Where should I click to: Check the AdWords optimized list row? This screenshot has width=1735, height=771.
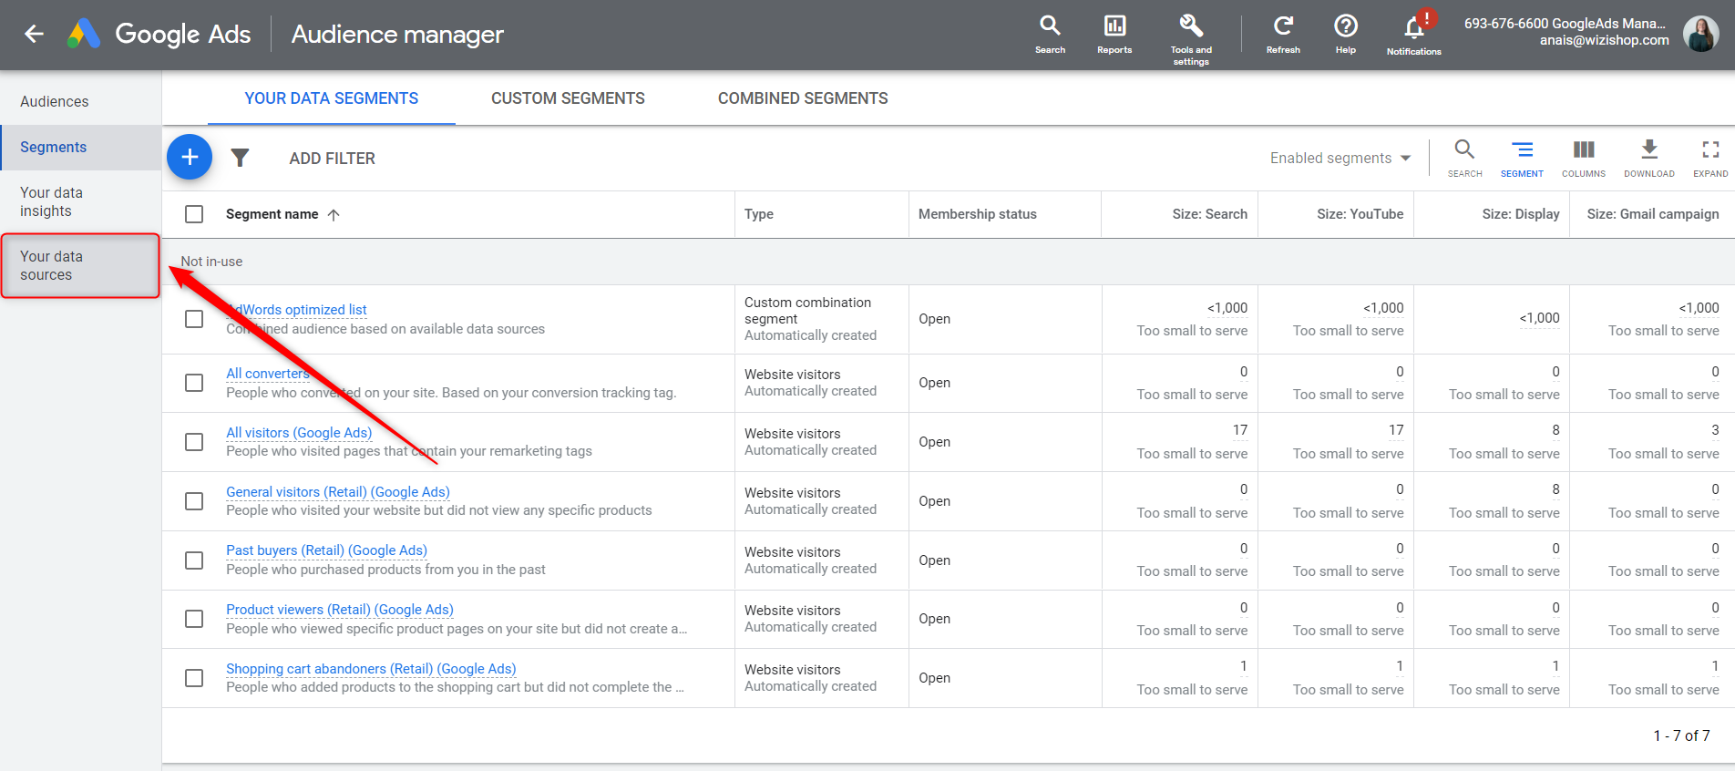pyautogui.click(x=194, y=319)
